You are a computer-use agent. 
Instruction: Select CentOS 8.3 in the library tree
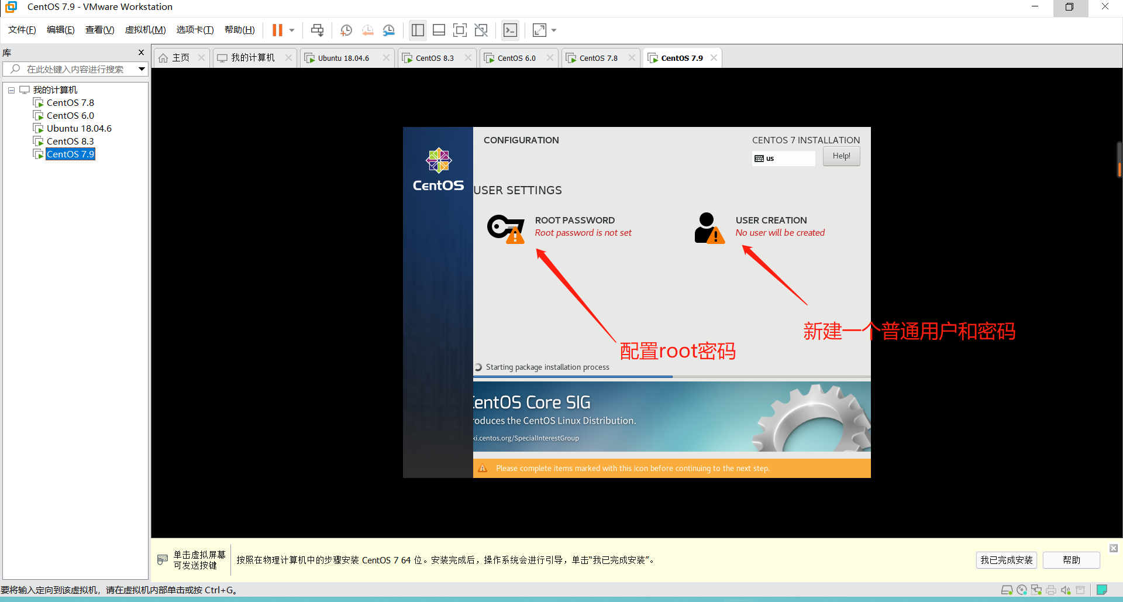[70, 142]
